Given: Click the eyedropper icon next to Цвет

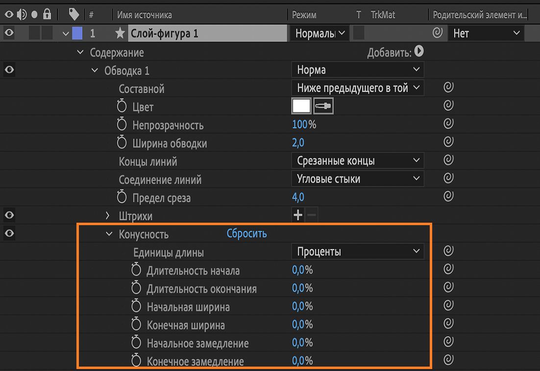Looking at the screenshot, I should point(323,106).
